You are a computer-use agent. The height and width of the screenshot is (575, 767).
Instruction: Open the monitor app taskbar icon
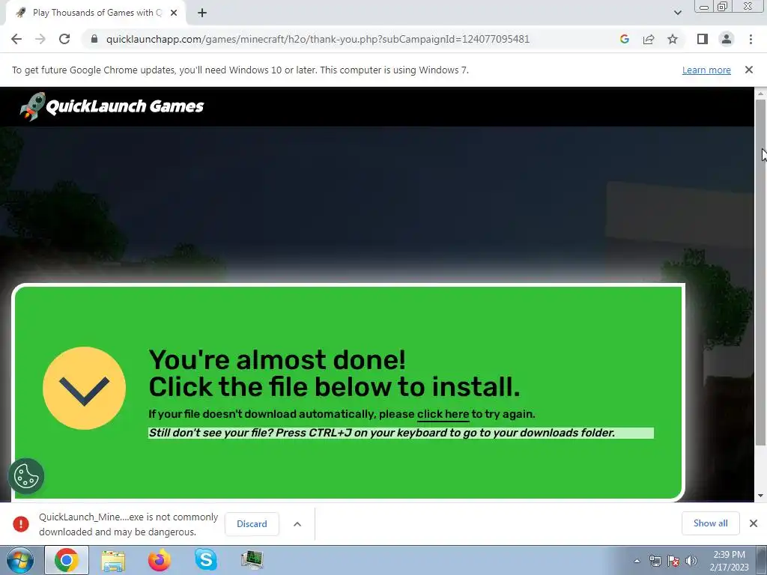[252, 560]
